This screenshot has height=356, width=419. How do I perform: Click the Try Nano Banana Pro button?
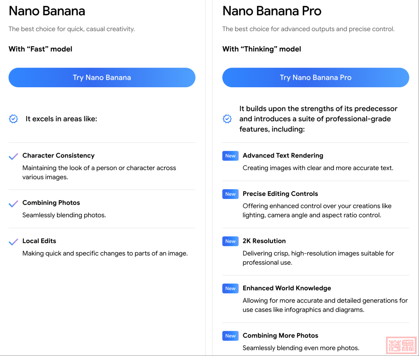pos(315,78)
